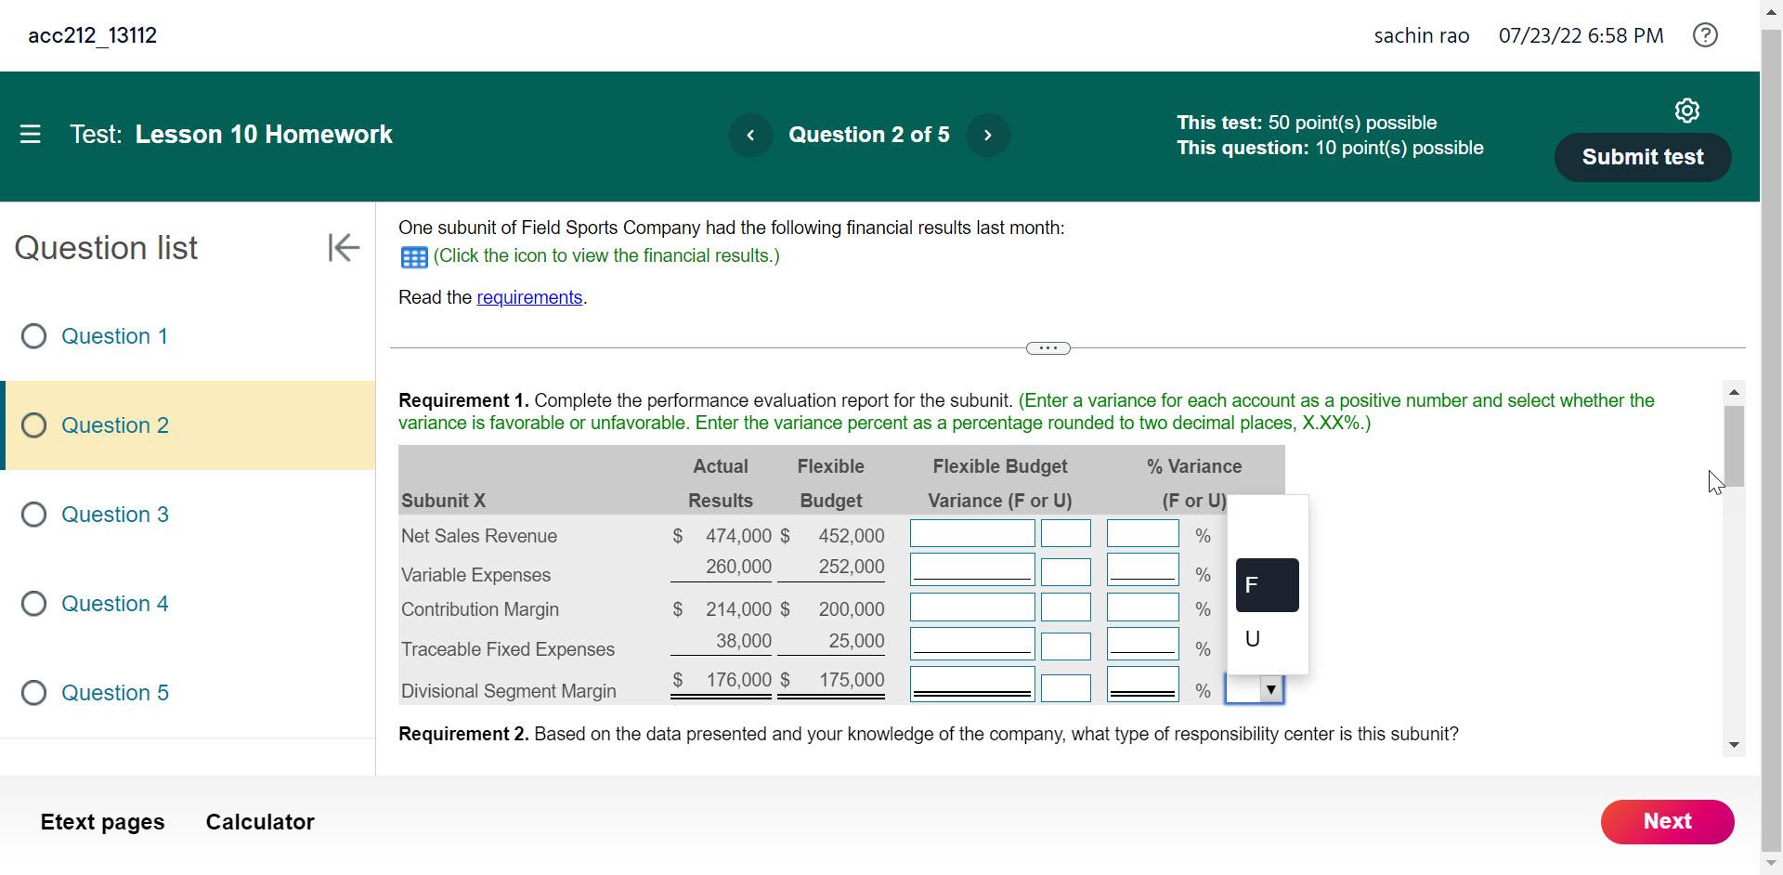Choose F from the open dropdown list
This screenshot has width=1783, height=875.
(x=1267, y=585)
